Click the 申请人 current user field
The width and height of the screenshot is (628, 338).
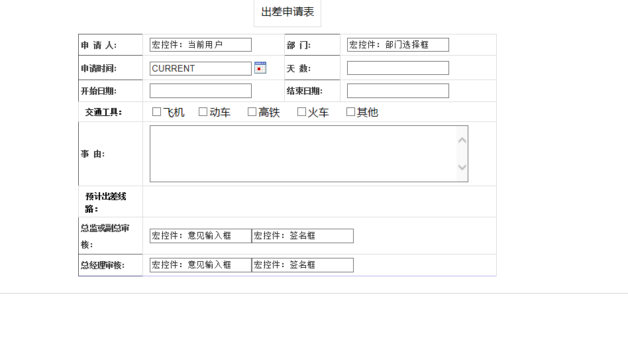coord(201,45)
